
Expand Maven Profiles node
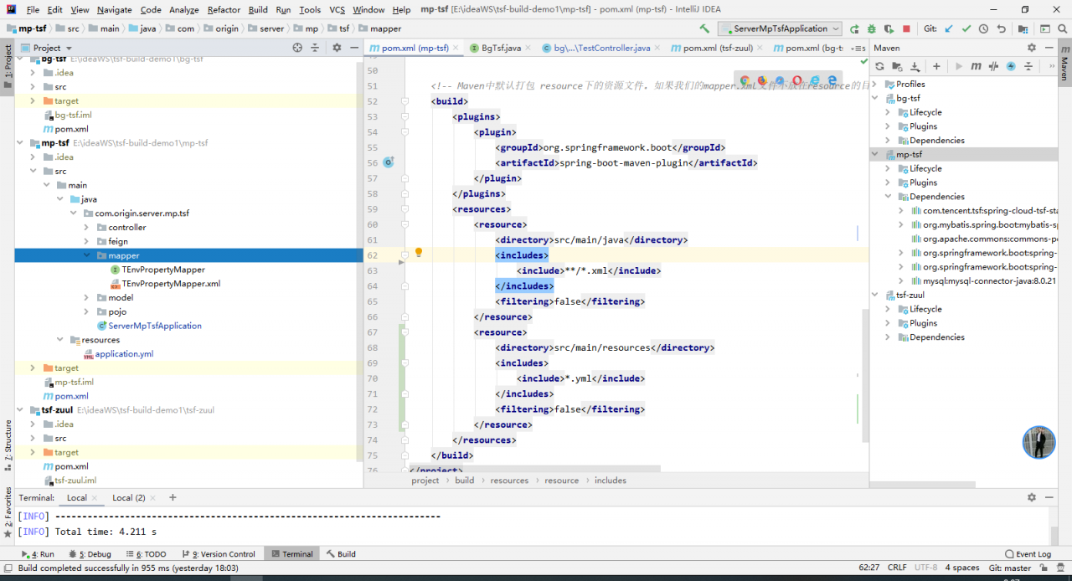[x=874, y=84]
